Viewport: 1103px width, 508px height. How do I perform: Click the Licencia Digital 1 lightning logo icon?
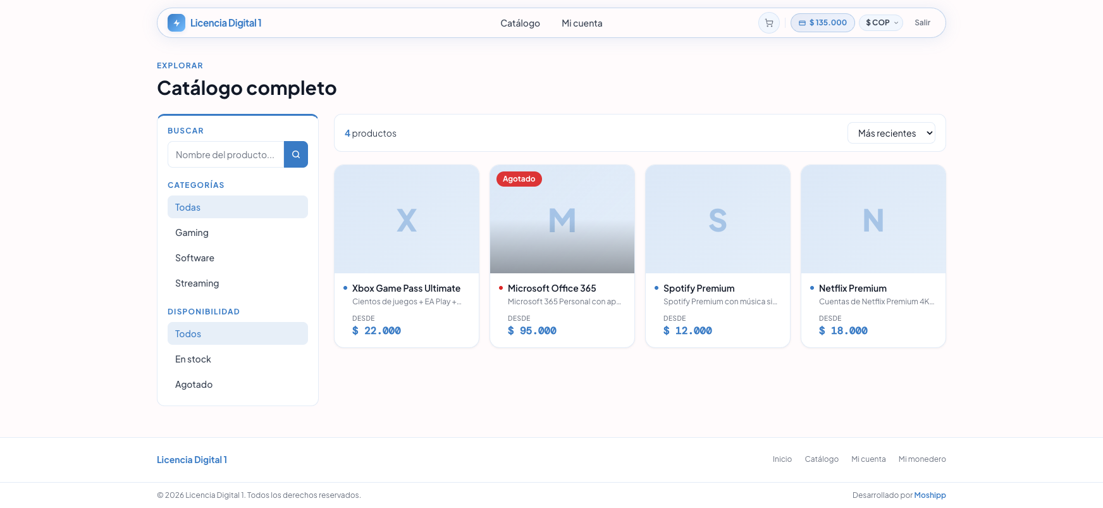click(176, 23)
